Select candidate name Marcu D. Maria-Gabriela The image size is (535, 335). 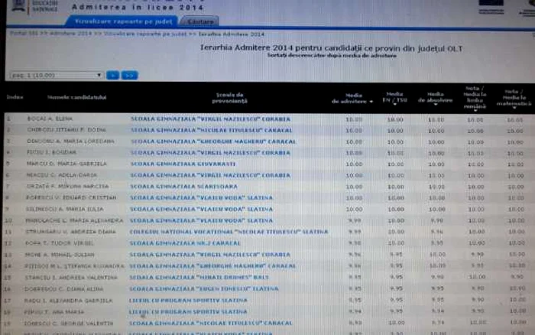click(66, 164)
